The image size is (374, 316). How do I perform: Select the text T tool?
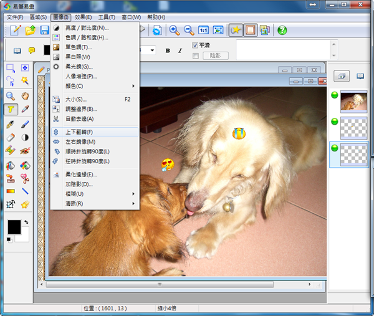click(x=11, y=110)
